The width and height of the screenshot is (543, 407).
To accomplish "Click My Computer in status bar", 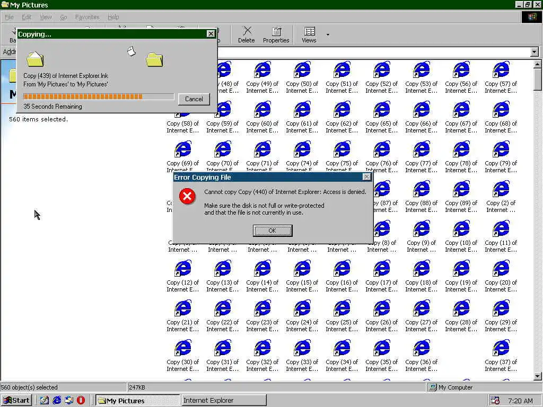I will point(451,387).
